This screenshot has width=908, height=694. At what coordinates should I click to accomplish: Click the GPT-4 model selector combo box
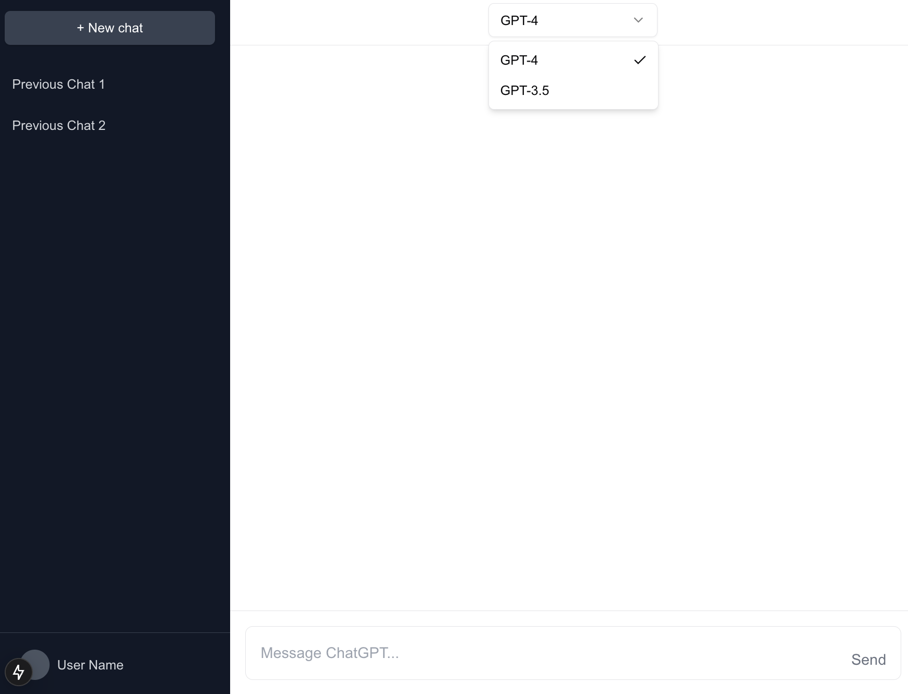click(x=572, y=20)
